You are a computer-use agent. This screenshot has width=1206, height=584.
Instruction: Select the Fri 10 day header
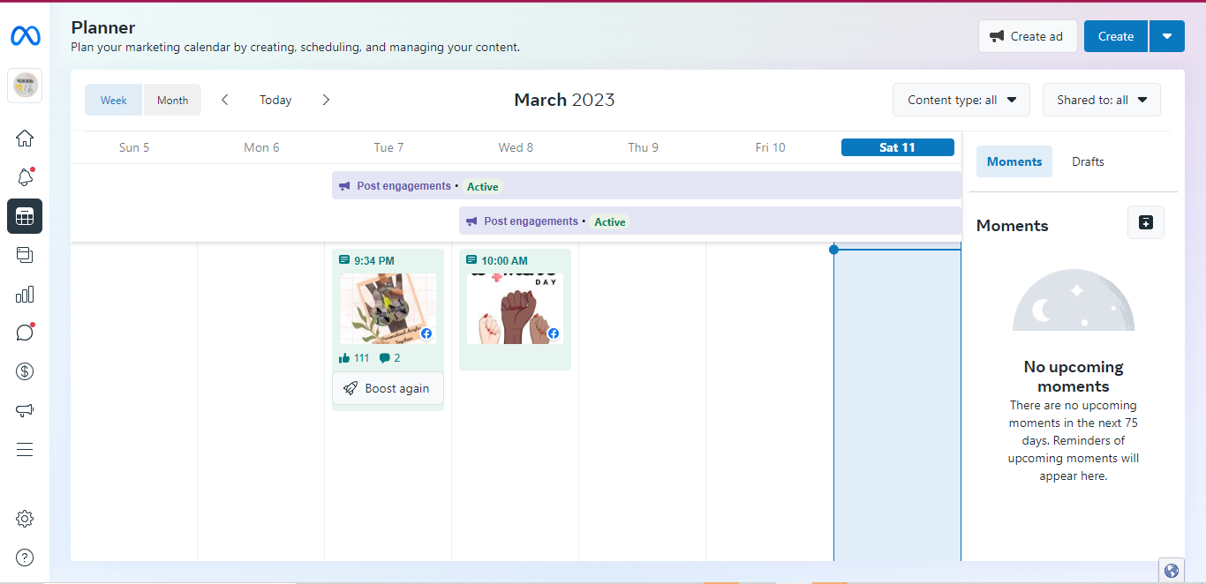tap(770, 147)
